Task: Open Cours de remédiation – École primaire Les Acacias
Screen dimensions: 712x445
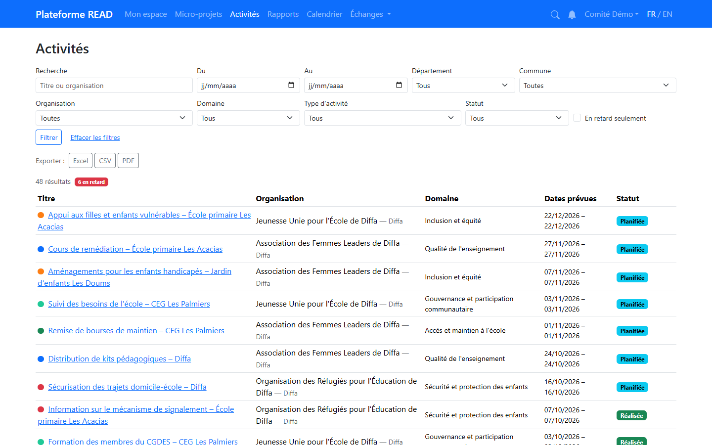Action: click(x=135, y=249)
